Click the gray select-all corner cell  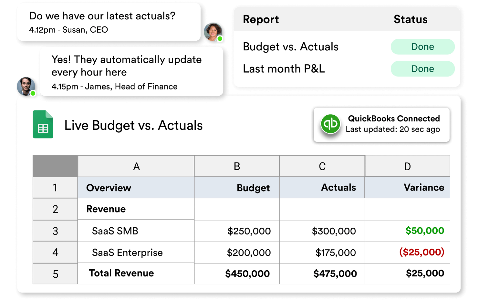click(55, 166)
